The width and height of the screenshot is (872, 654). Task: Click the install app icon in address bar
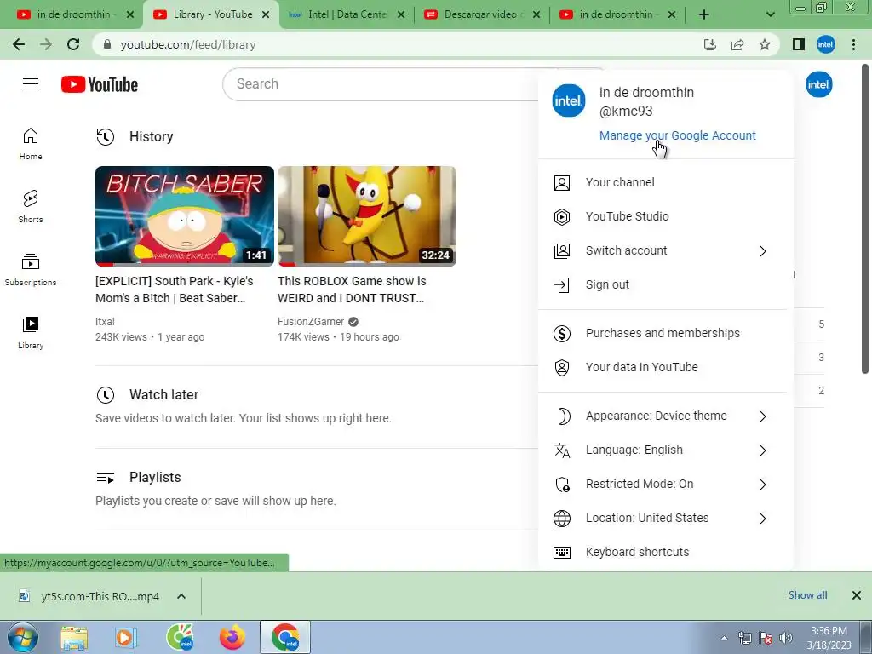[710, 44]
